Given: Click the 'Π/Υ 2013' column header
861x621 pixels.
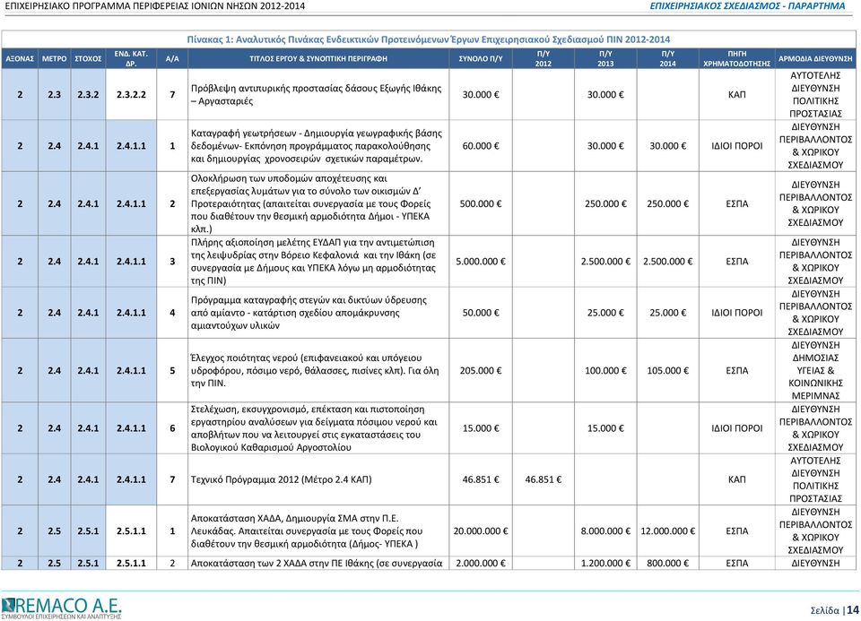Looking at the screenshot, I should pyautogui.click(x=605, y=59).
